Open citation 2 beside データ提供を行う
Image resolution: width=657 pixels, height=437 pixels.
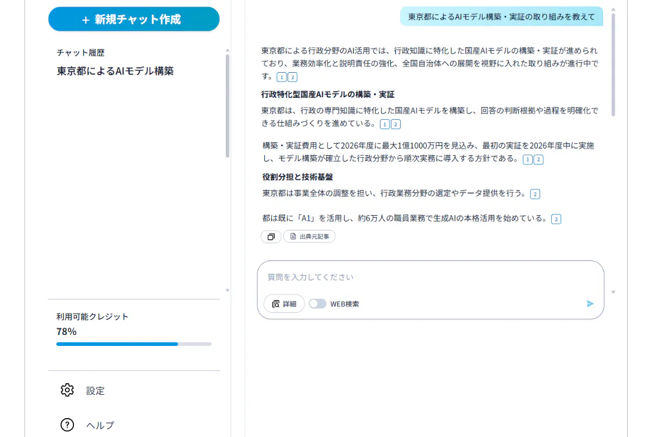point(535,194)
